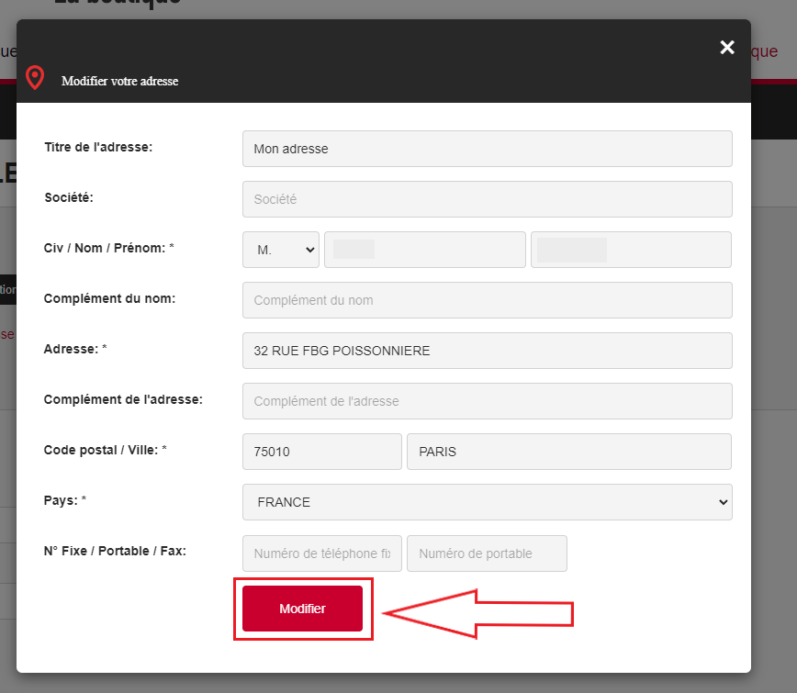Screen dimensions: 797x693
Task: Open the civility dropdown showing 'M.'
Action: click(x=280, y=250)
